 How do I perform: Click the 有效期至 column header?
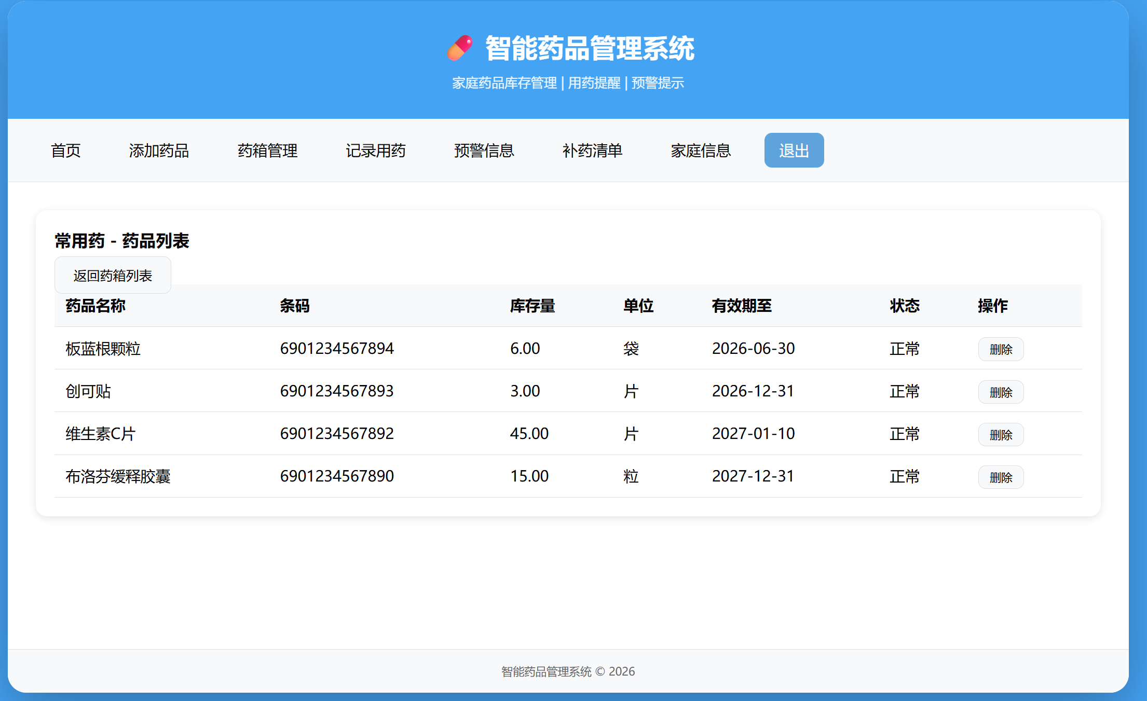[742, 306]
